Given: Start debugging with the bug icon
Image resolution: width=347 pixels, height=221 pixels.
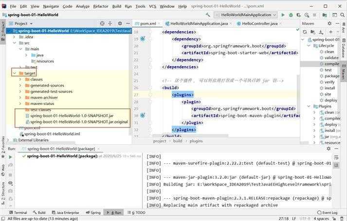Looking at the screenshot, I should tap(291, 15).
